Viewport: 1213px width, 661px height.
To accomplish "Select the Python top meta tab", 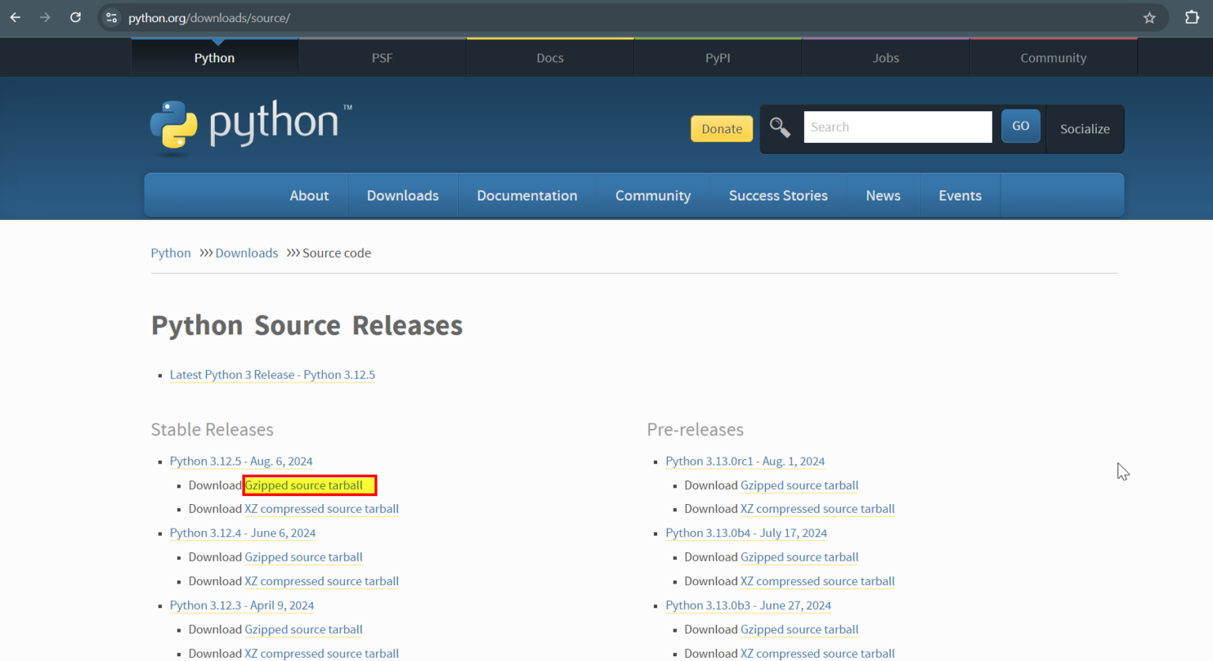I will click(215, 58).
